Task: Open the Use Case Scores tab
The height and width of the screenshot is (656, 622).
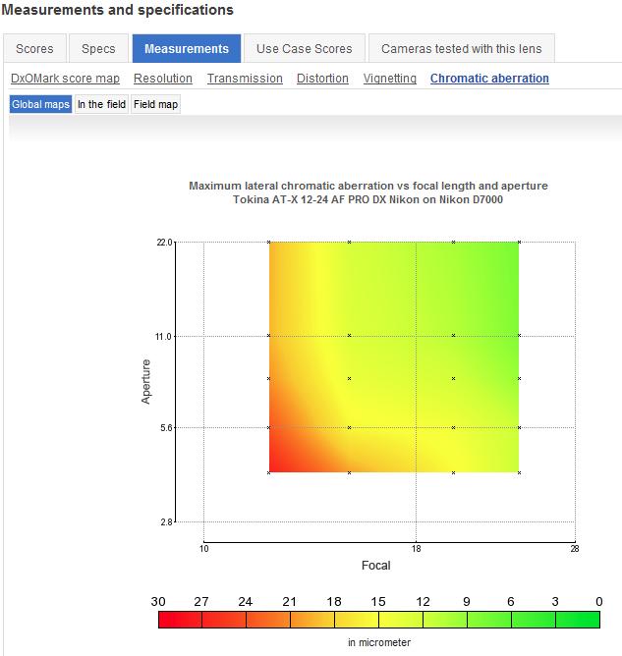Action: (x=305, y=48)
